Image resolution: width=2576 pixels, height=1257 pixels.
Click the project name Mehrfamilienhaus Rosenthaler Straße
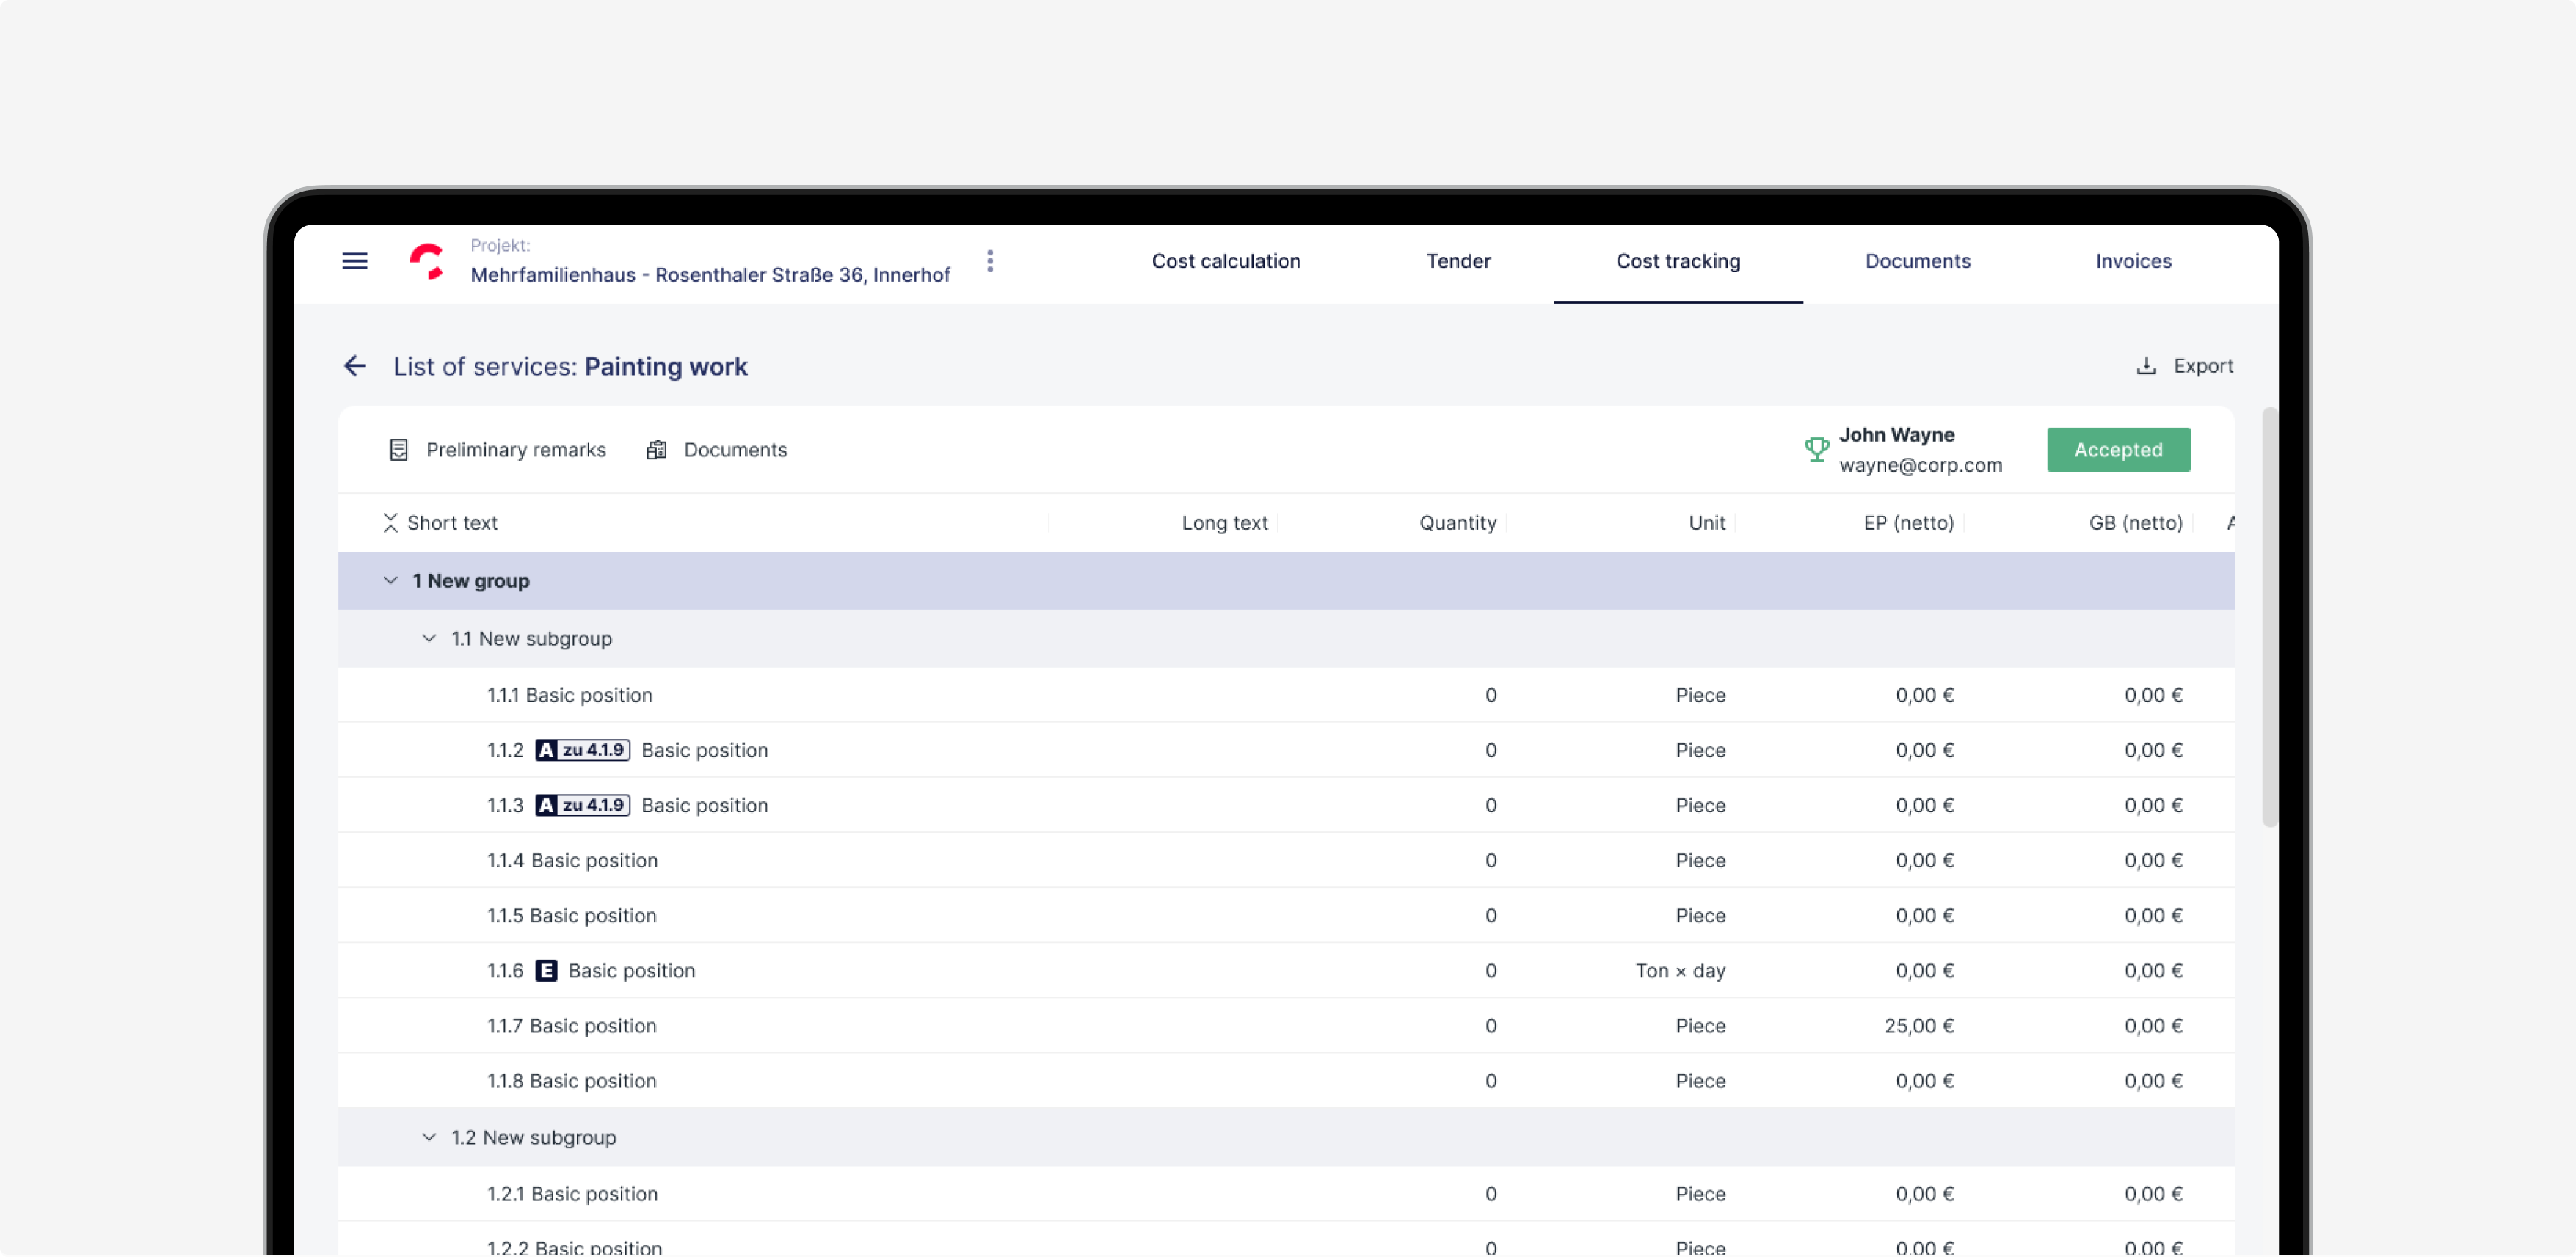[710, 275]
